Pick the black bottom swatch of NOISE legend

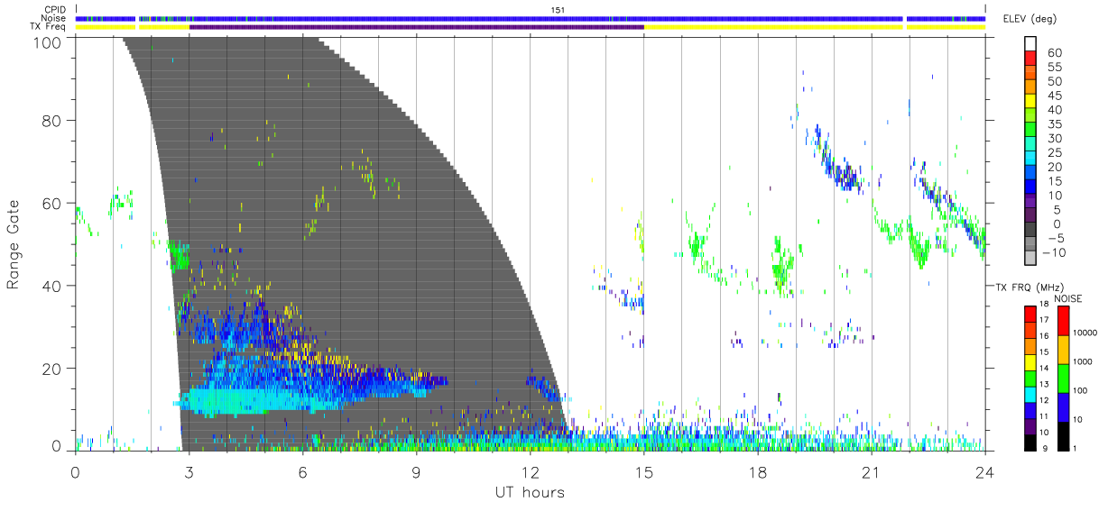pyautogui.click(x=1062, y=437)
